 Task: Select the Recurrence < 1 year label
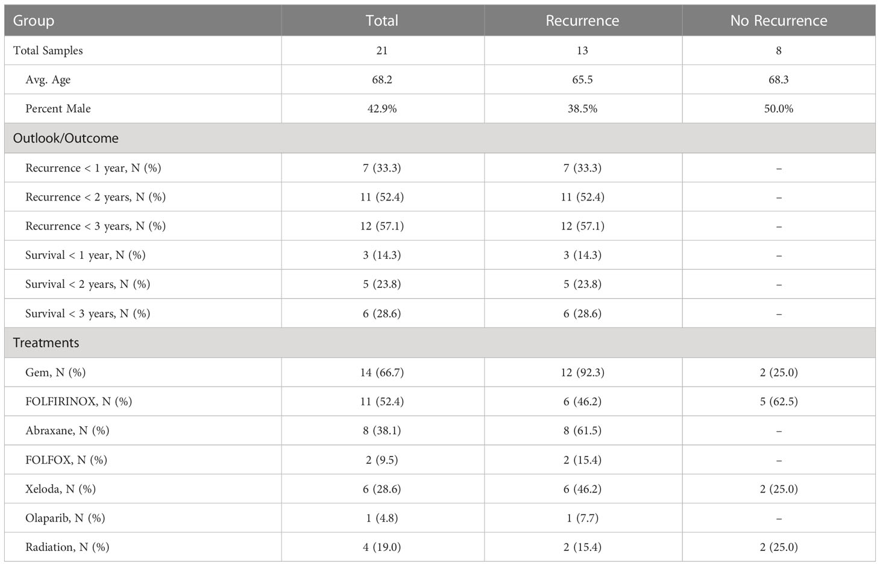tap(93, 168)
